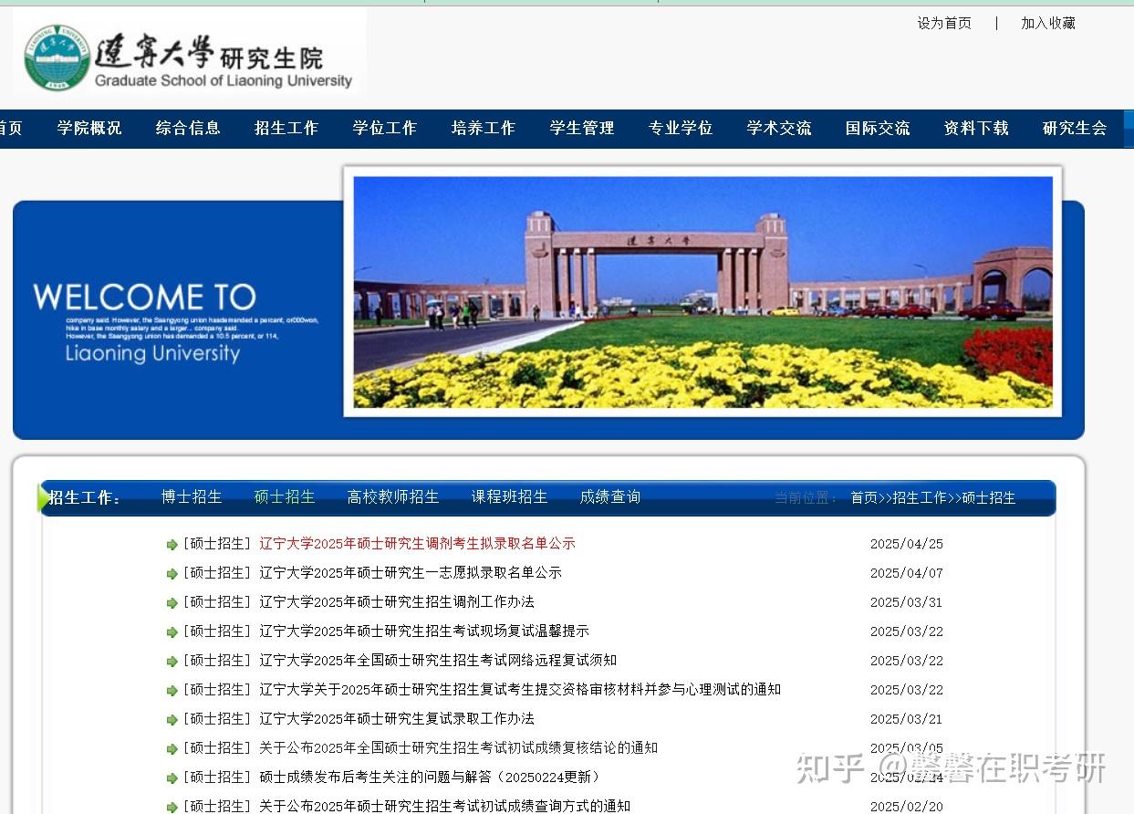
Task: Click the green arrow beside 心理测试的通知
Action: click(172, 691)
